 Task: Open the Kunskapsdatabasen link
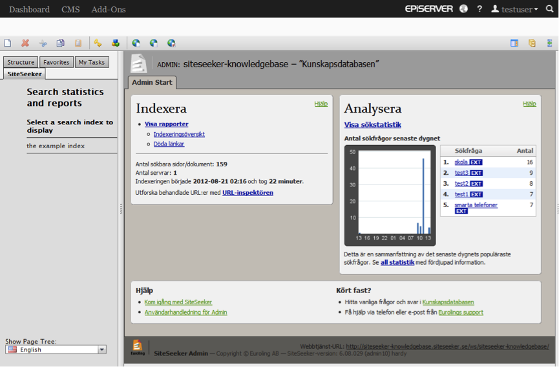pyautogui.click(x=448, y=302)
